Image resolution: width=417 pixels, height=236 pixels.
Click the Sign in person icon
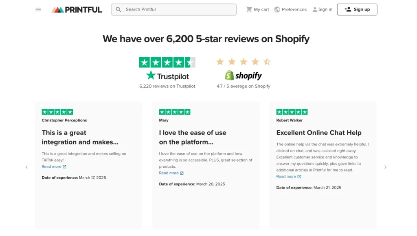pyautogui.click(x=315, y=9)
